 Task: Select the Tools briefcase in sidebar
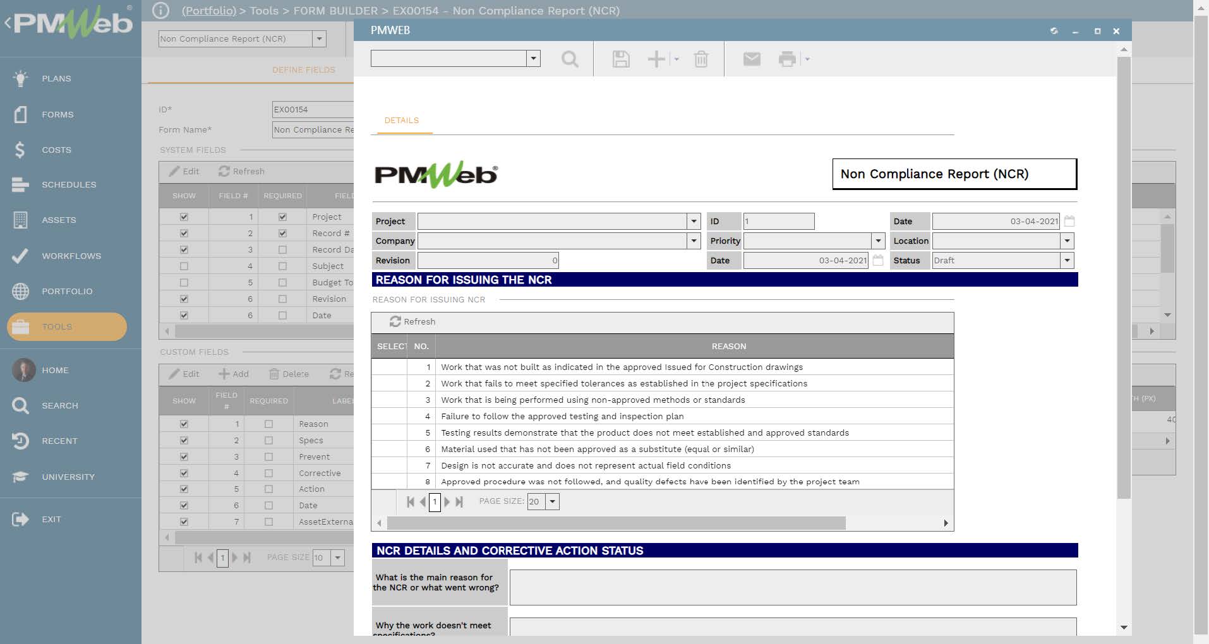point(20,326)
